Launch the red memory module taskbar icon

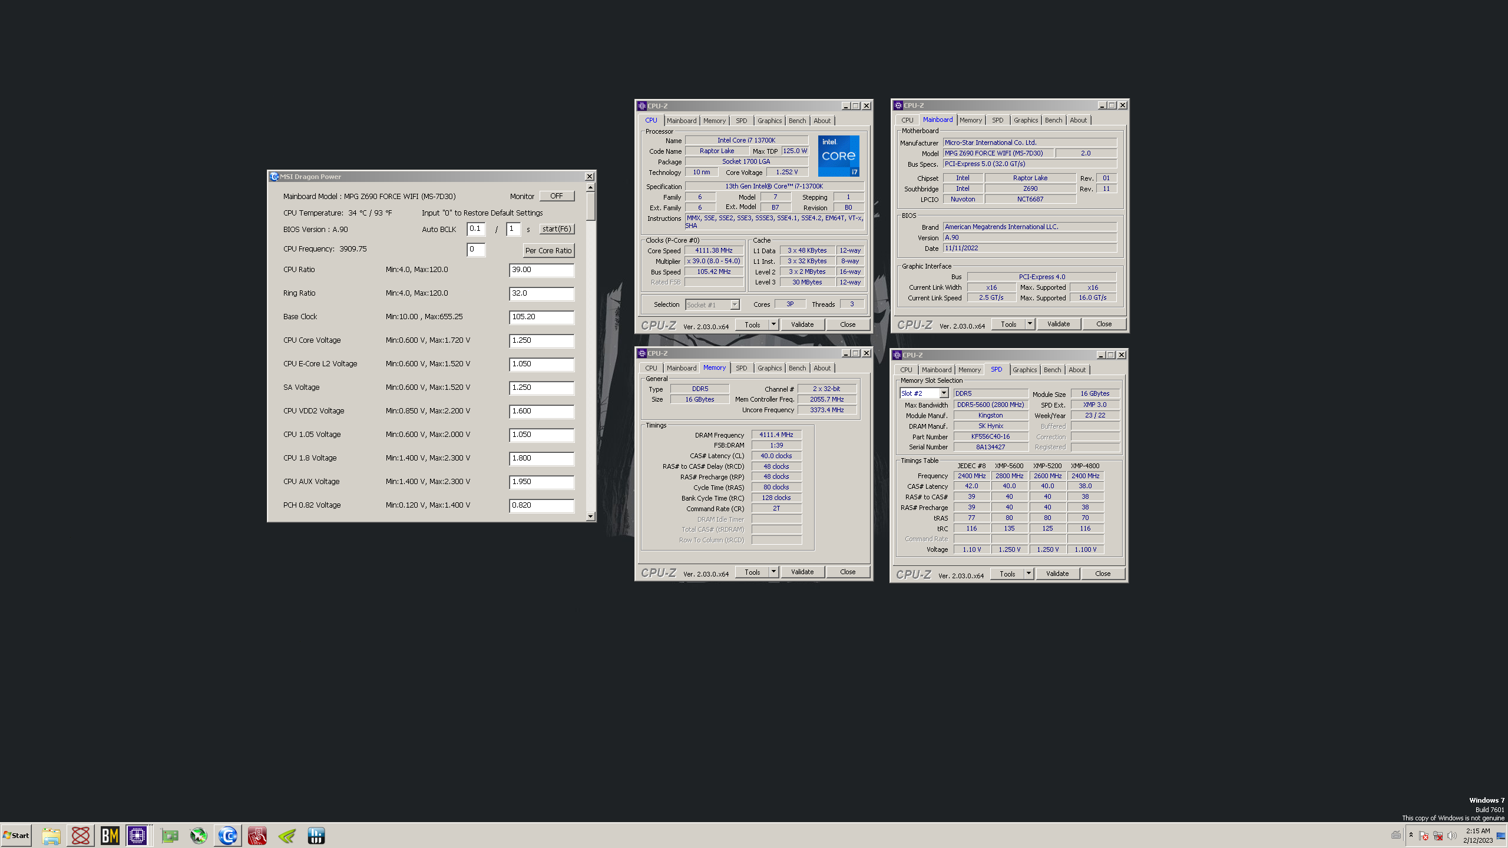[x=257, y=835]
